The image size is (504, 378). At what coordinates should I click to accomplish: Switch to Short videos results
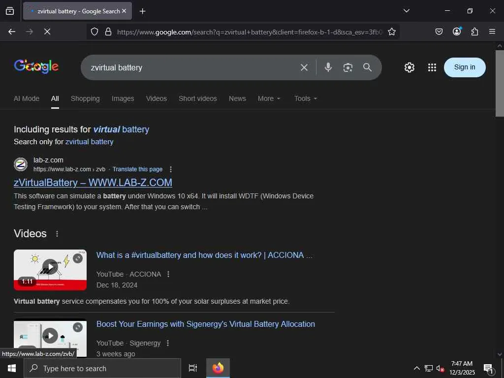pyautogui.click(x=198, y=98)
